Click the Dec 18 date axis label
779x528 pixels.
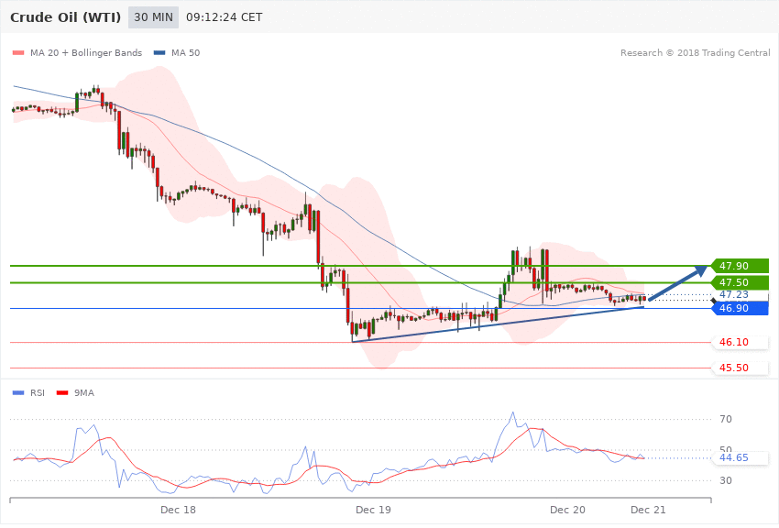(178, 510)
